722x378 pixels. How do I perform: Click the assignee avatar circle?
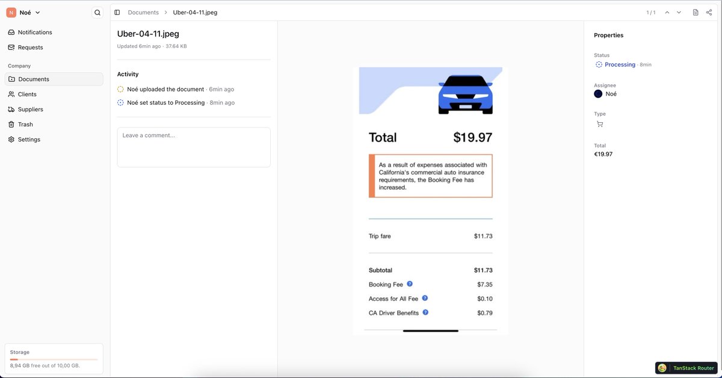tap(598, 94)
